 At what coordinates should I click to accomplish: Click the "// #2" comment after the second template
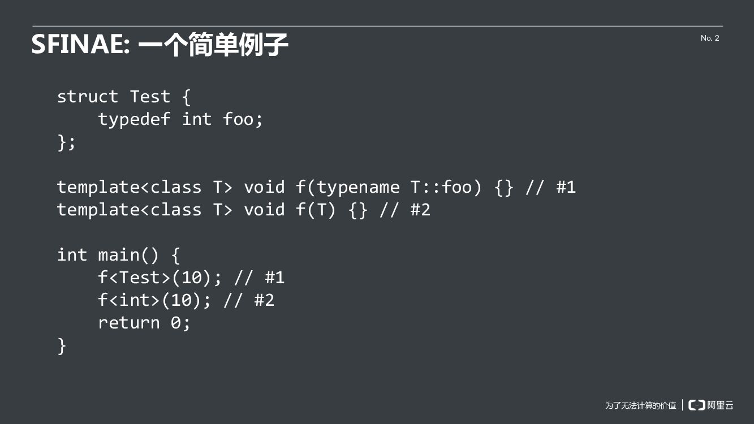tap(405, 210)
